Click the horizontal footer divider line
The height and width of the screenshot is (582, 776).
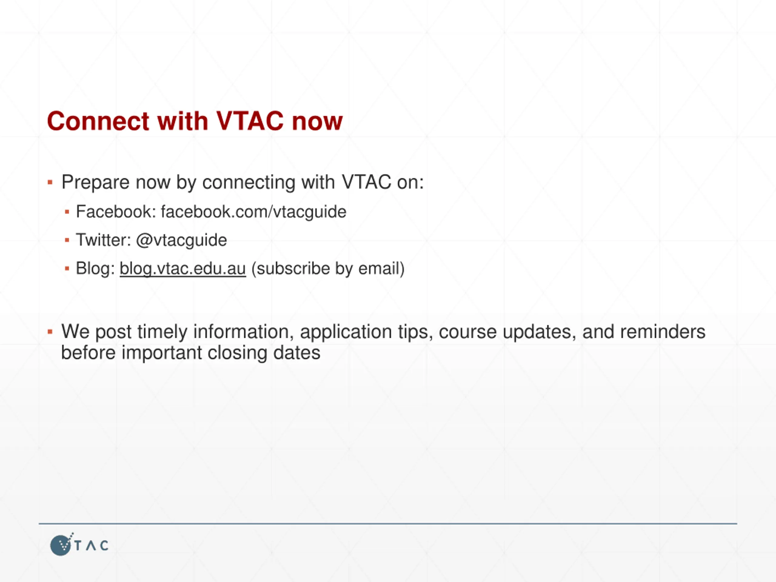(388, 524)
